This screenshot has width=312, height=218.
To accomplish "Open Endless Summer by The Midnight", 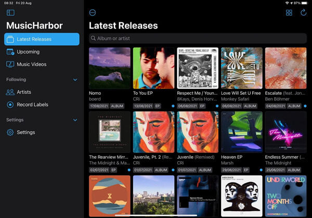I will (285, 132).
